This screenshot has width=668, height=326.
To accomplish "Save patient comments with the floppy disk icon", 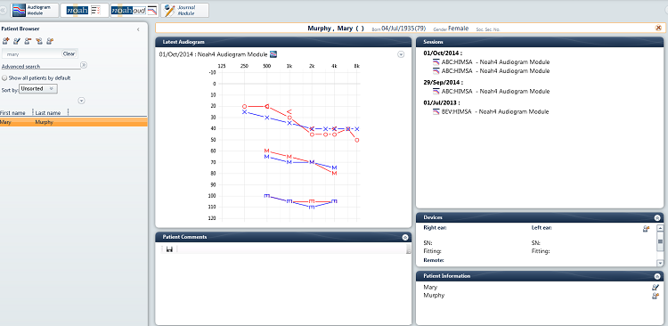I will [169, 249].
